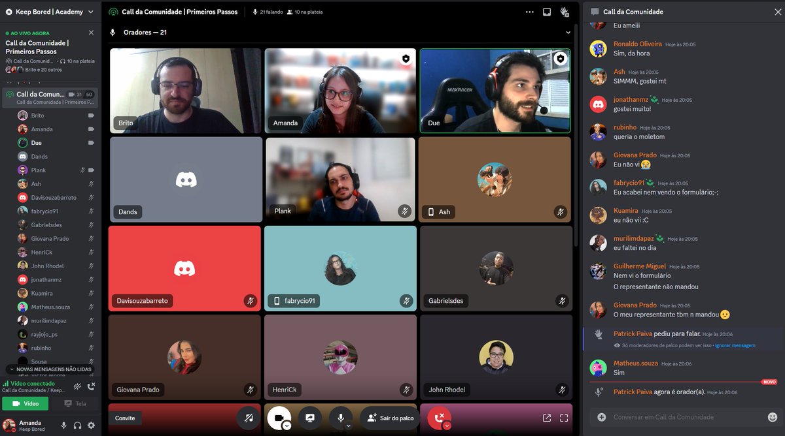Click the muted mic icon on Gabrielsdes' tile
The image size is (785, 436).
pyautogui.click(x=561, y=301)
